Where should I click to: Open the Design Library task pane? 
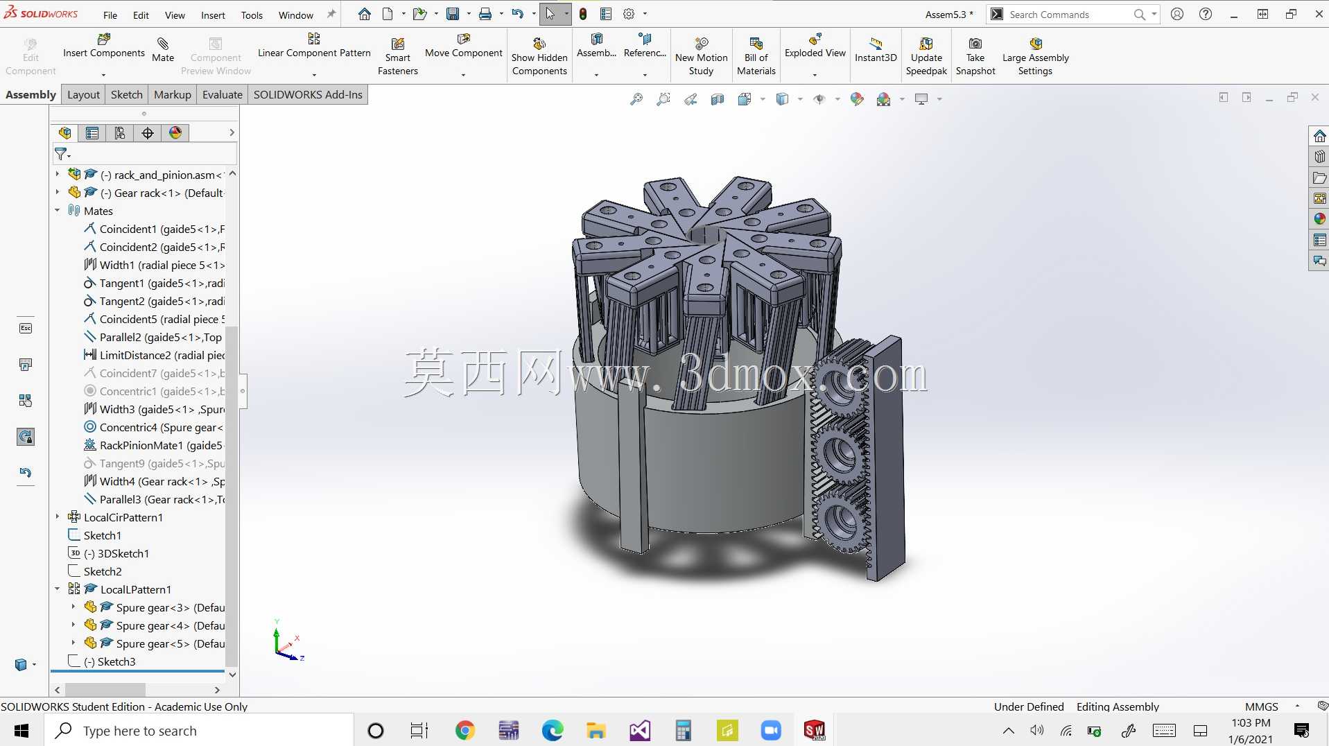[x=1319, y=157]
